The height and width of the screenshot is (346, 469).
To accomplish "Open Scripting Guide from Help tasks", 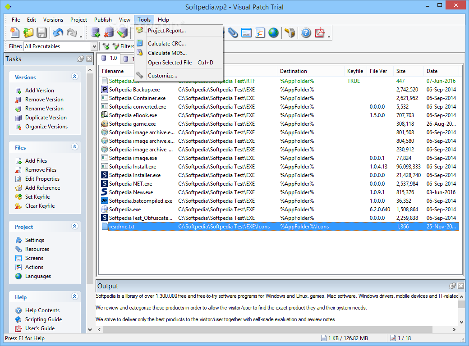I will 39,319.
